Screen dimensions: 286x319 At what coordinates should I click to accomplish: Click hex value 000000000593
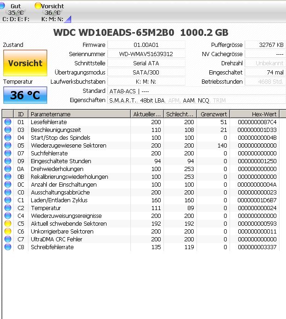257,223
